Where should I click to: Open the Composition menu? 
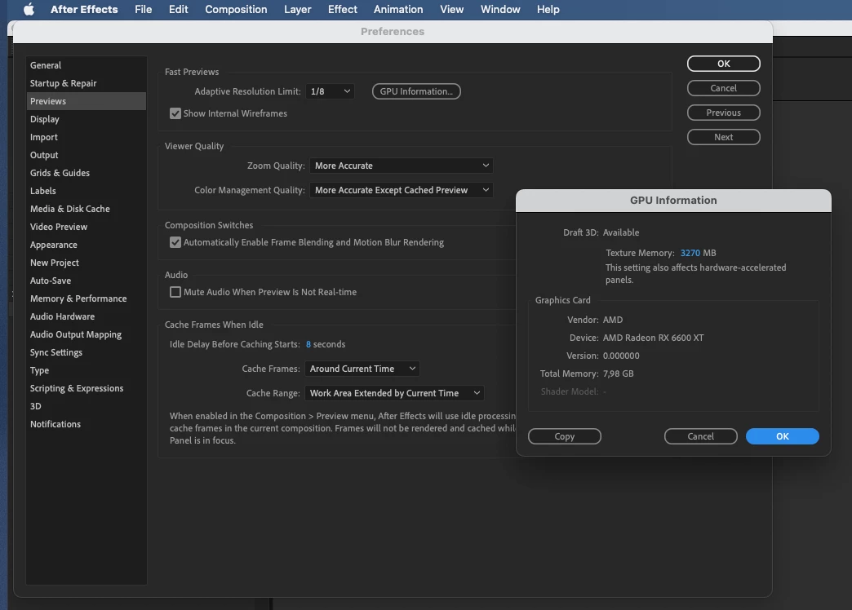point(236,9)
